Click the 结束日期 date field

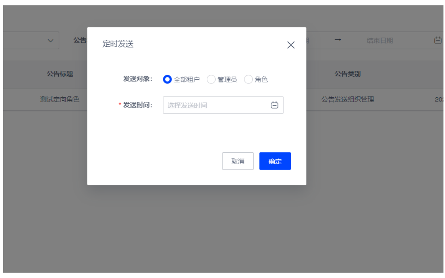380,41
